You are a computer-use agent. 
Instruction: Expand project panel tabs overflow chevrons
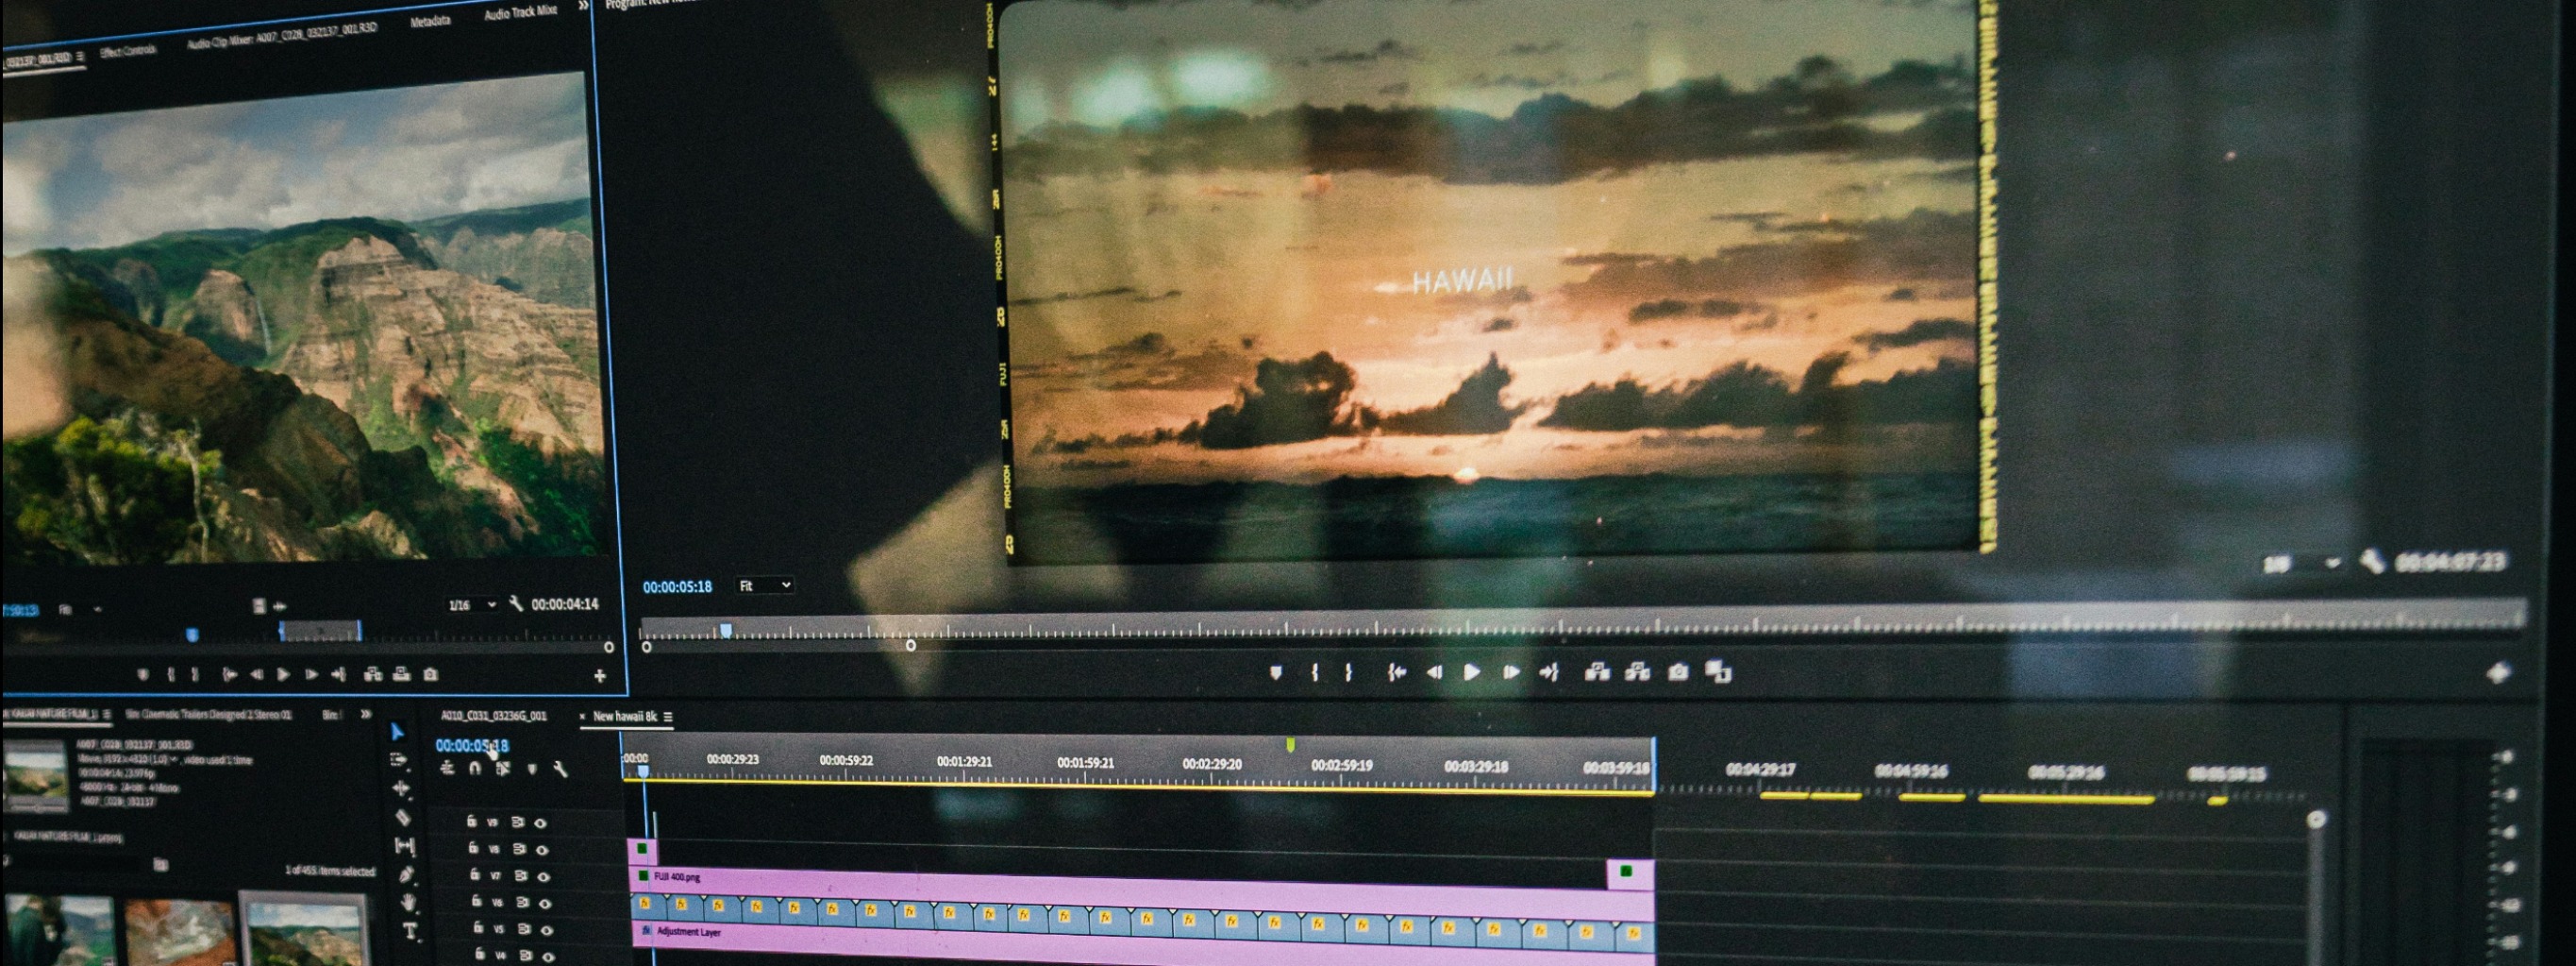click(366, 714)
